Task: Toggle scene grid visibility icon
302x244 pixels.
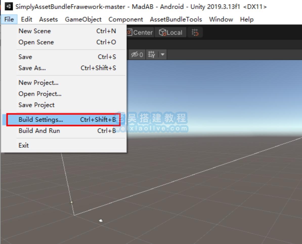Action: point(152,54)
